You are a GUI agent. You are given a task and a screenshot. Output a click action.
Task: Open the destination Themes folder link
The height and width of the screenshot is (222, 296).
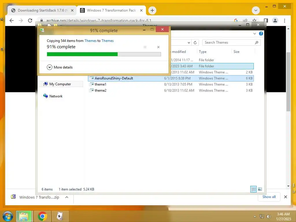[108, 40]
